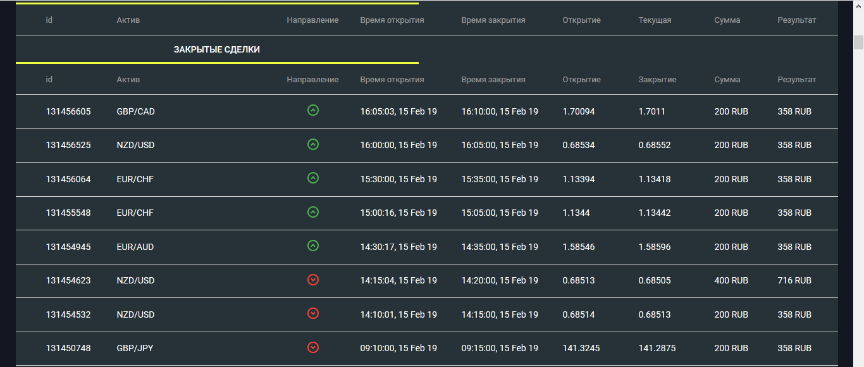Click the open time 16:05:03, 15 Feb 19

point(398,111)
